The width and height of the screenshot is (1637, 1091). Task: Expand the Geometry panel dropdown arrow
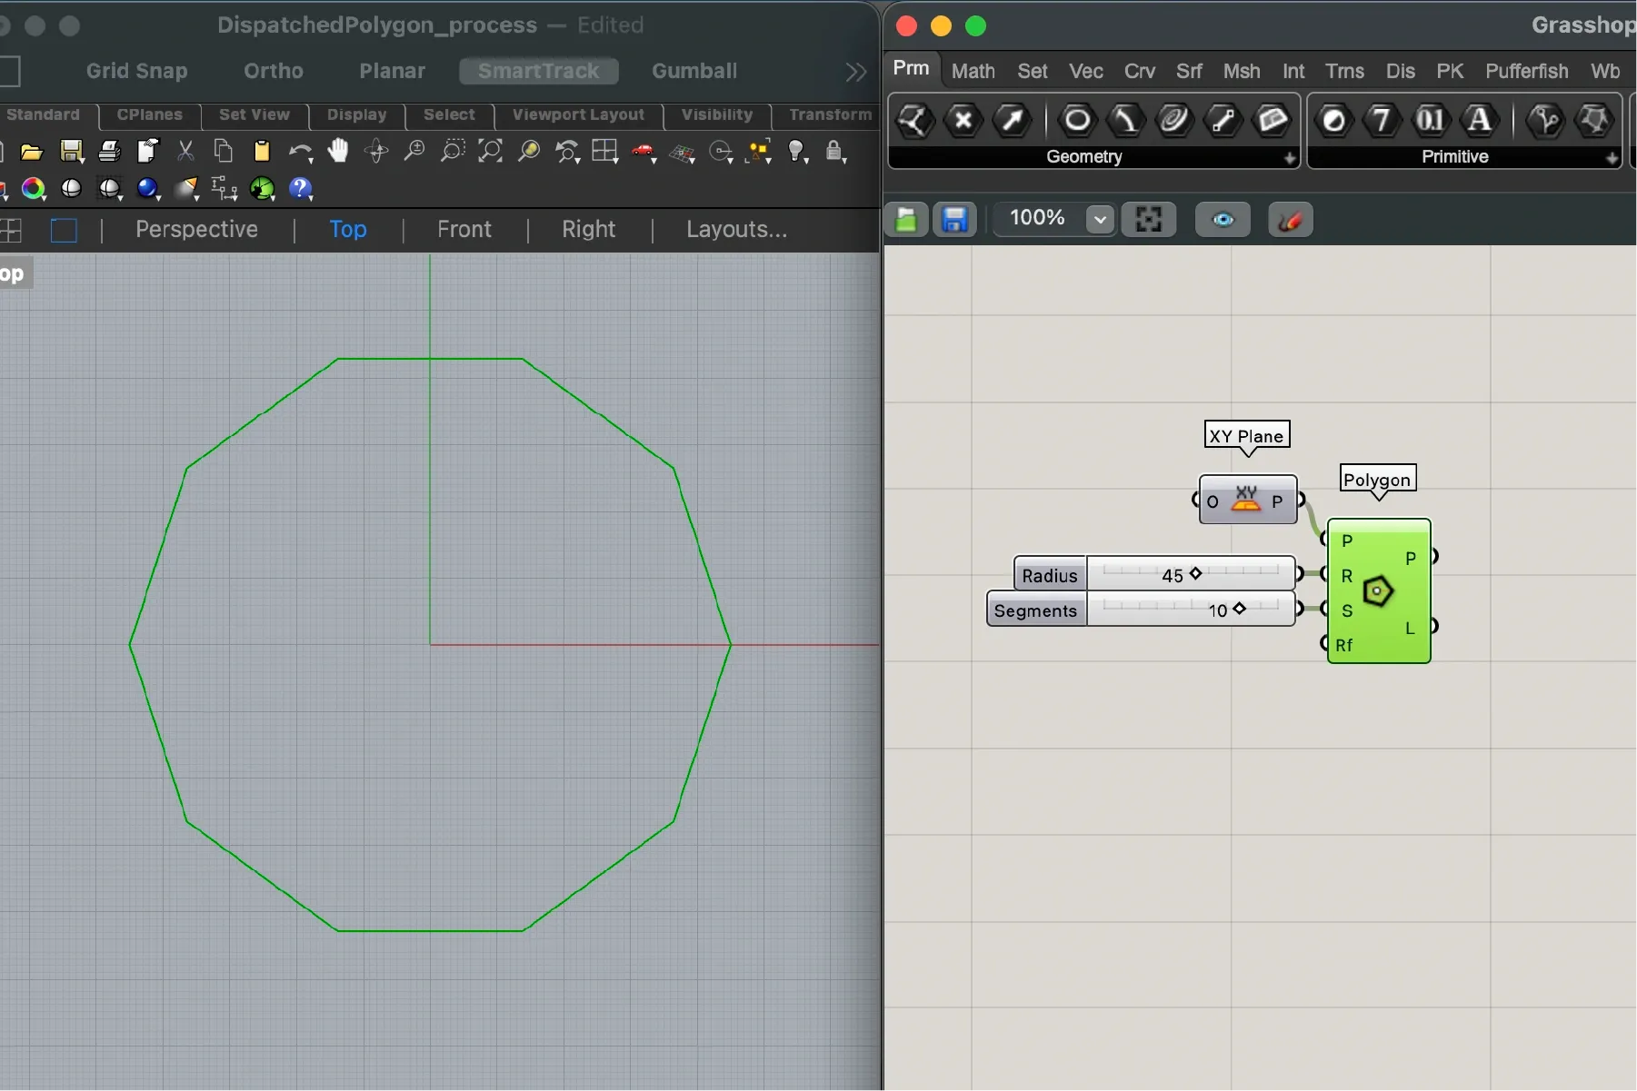click(1290, 158)
